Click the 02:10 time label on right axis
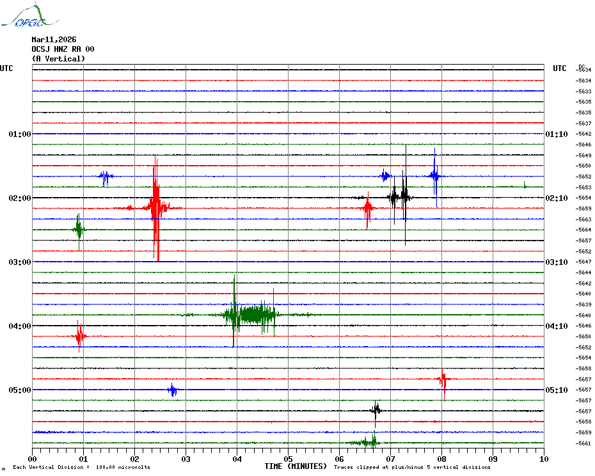The image size is (595, 476). (x=556, y=198)
